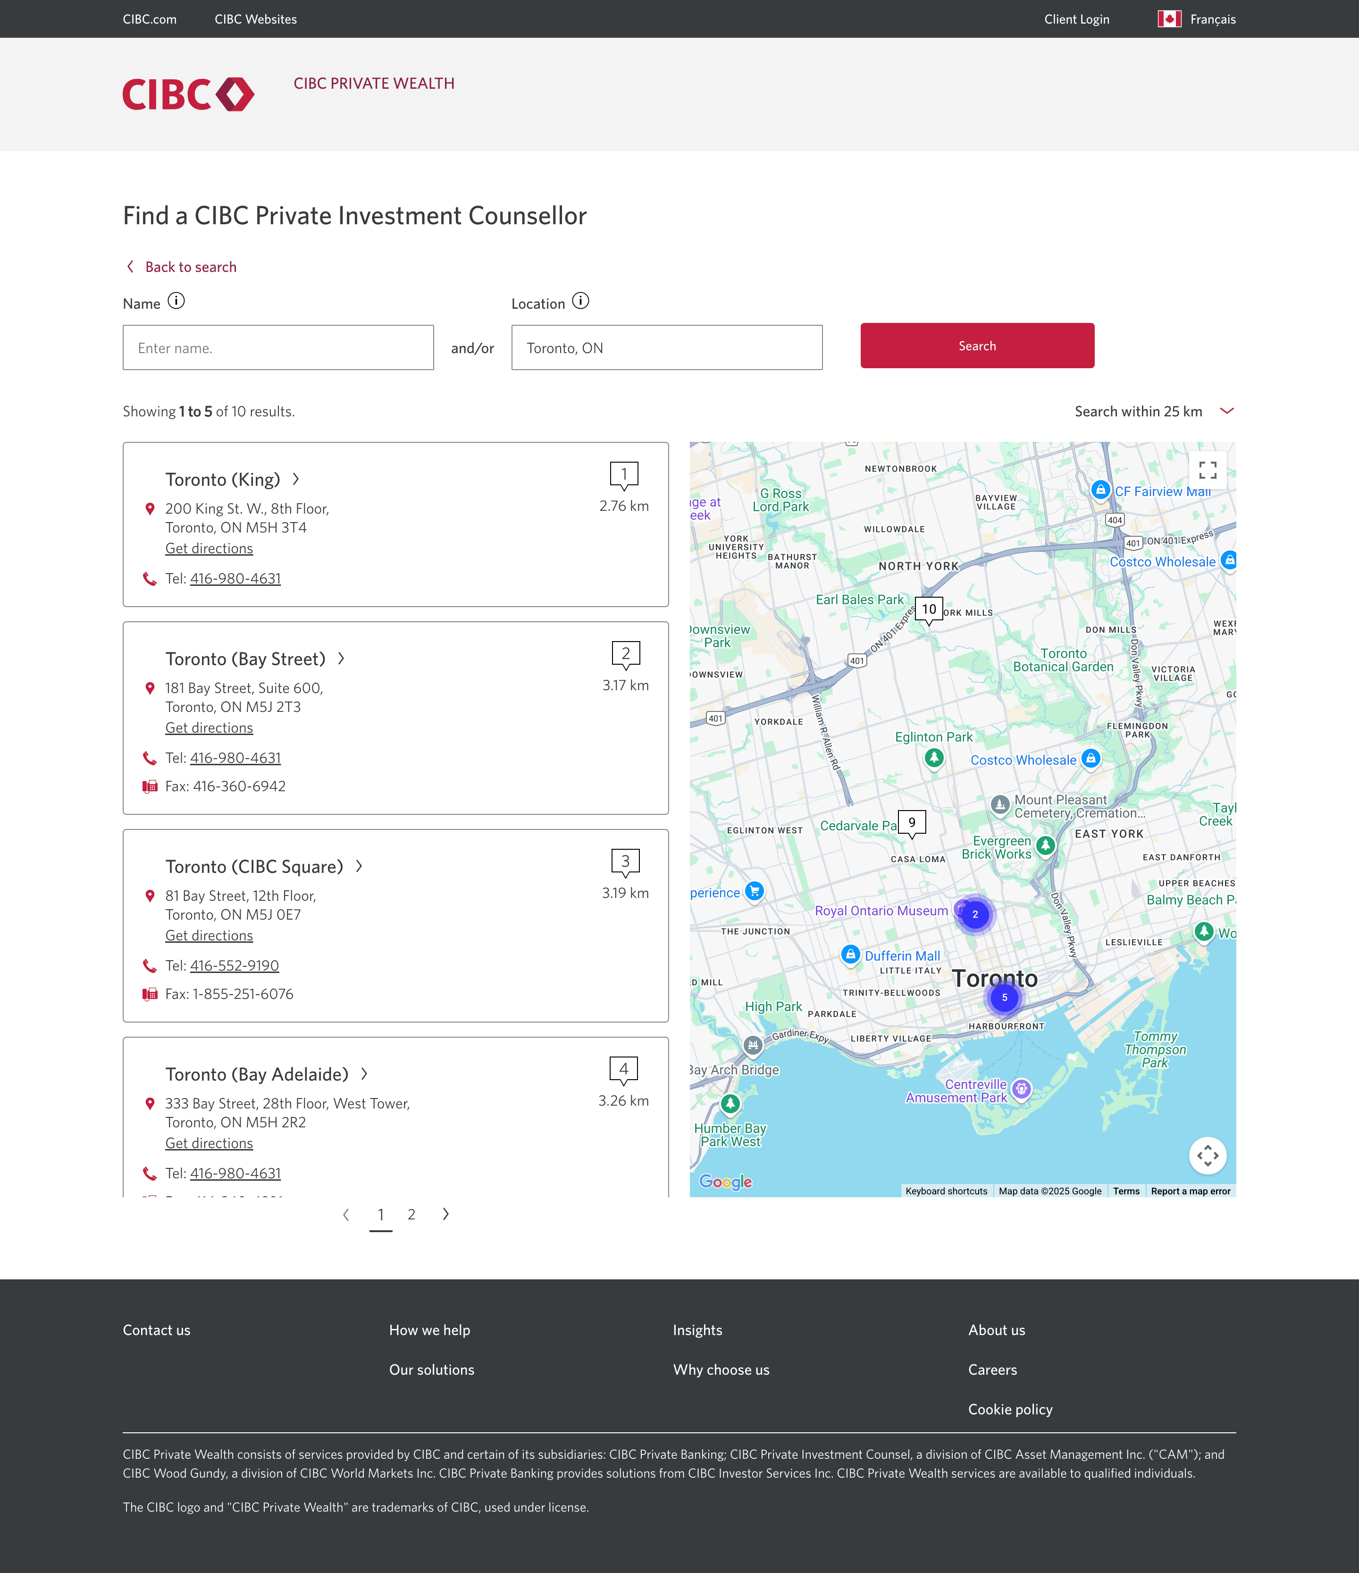Click the CIBC logo
The image size is (1359, 1573).
188,94
